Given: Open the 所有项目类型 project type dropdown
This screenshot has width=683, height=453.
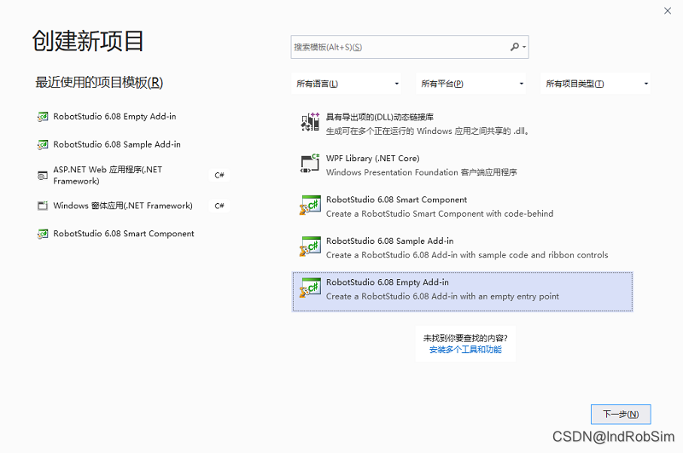Looking at the screenshot, I should pos(595,84).
